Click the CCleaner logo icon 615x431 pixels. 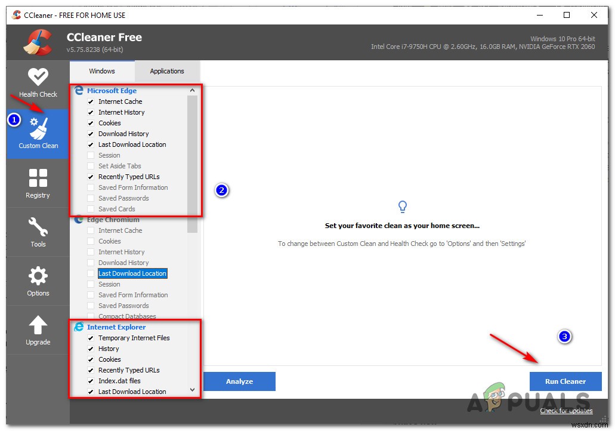click(37, 42)
